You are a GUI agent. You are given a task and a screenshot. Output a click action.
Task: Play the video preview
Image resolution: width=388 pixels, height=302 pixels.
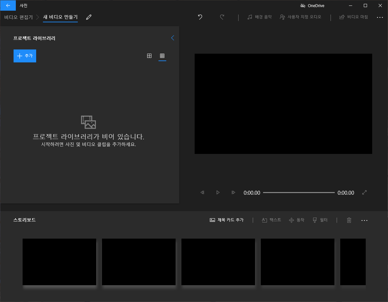[218, 192]
